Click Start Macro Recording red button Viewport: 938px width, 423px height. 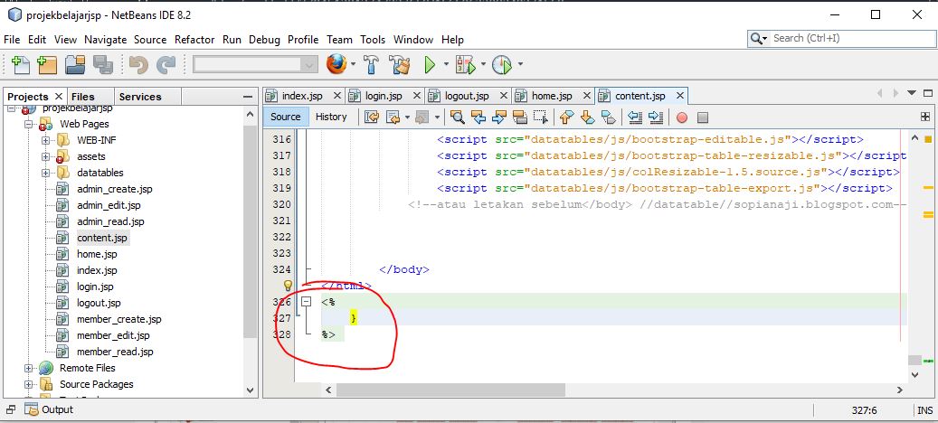(x=681, y=117)
